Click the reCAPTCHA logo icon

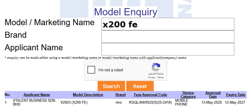(156, 67)
